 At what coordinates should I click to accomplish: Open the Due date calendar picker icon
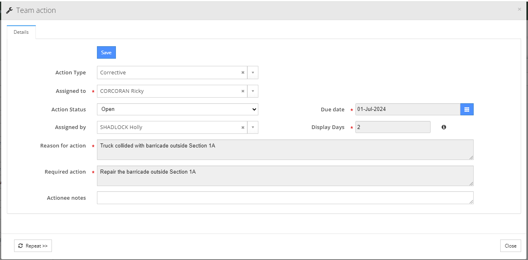point(467,109)
